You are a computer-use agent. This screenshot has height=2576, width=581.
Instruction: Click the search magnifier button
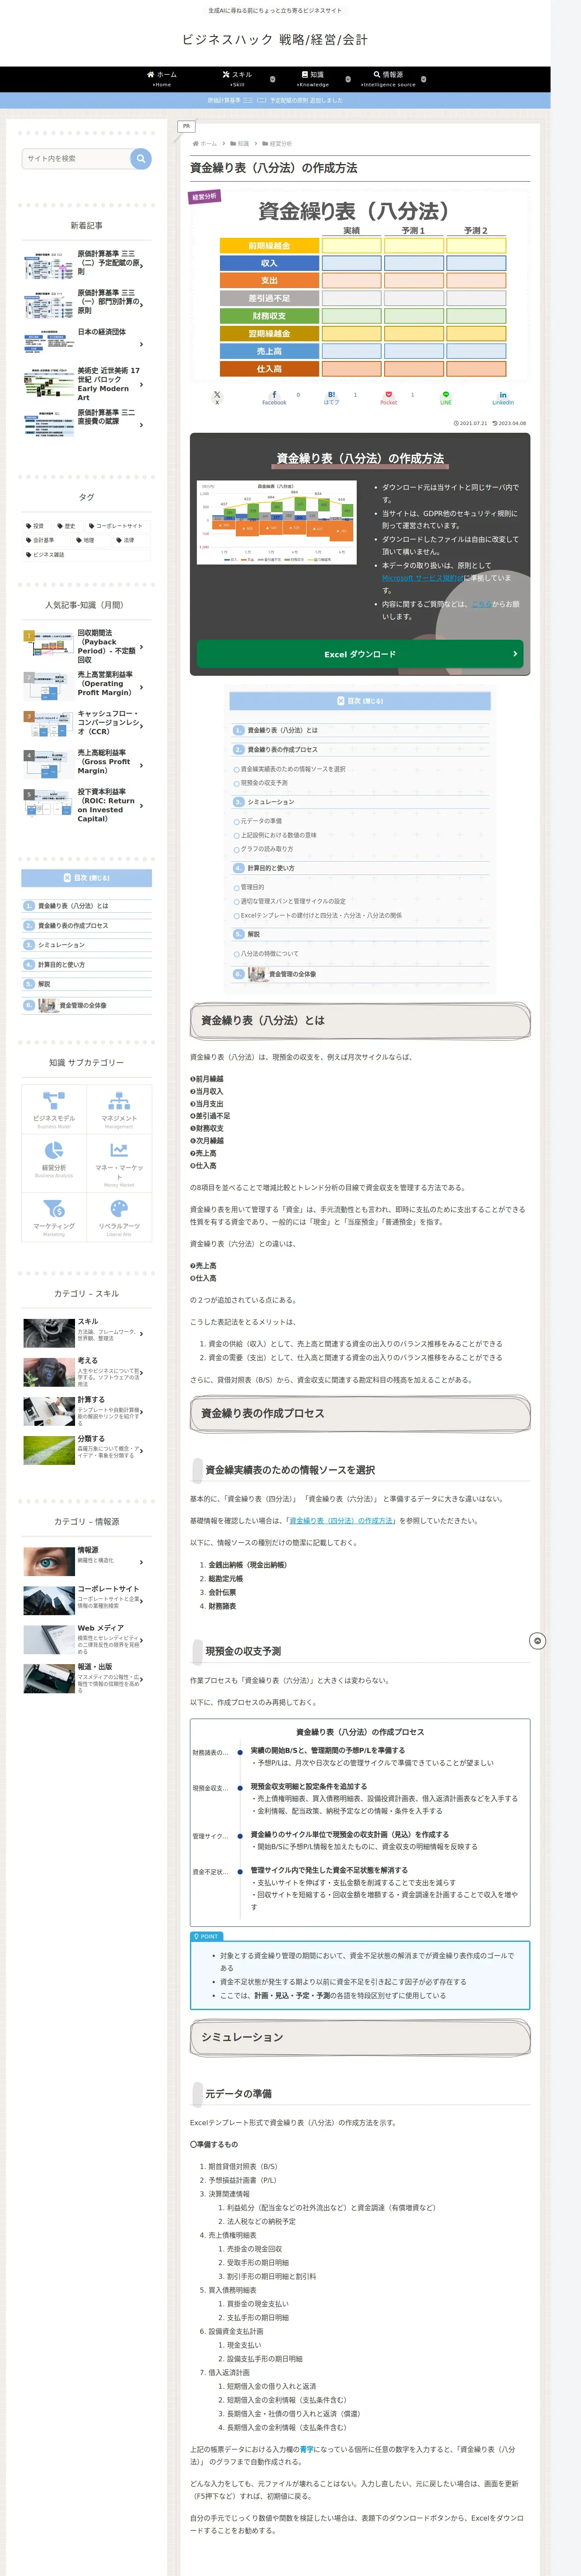pos(141,158)
